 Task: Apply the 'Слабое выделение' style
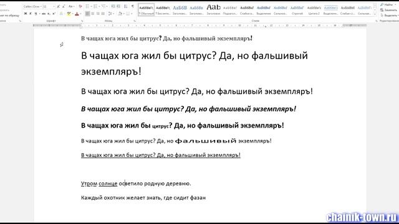point(247,10)
